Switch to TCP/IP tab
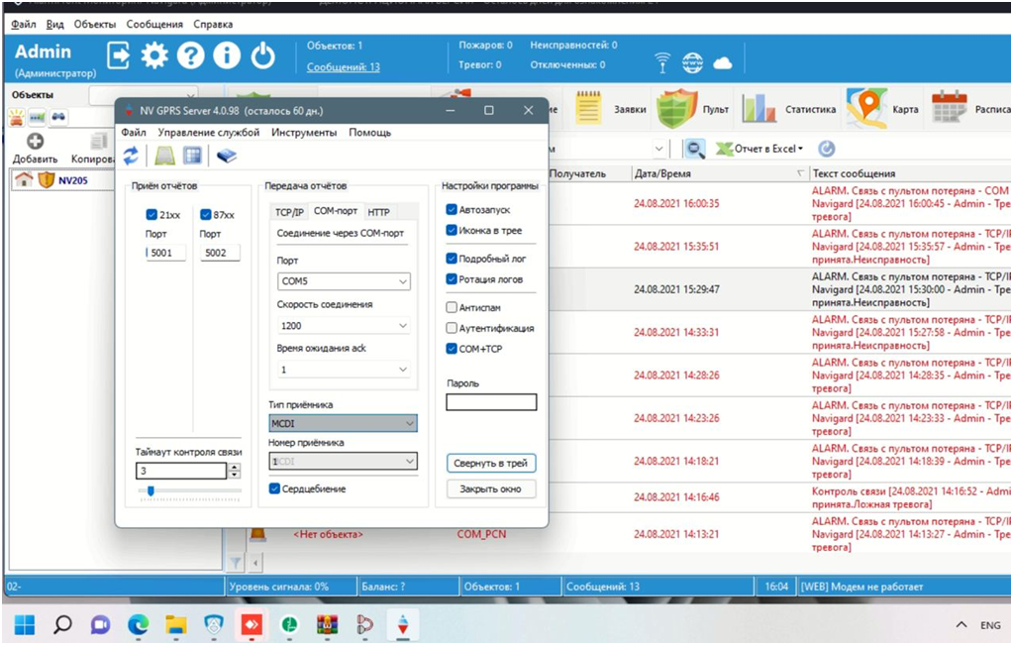Viewport: 1013px width, 645px height. point(289,212)
